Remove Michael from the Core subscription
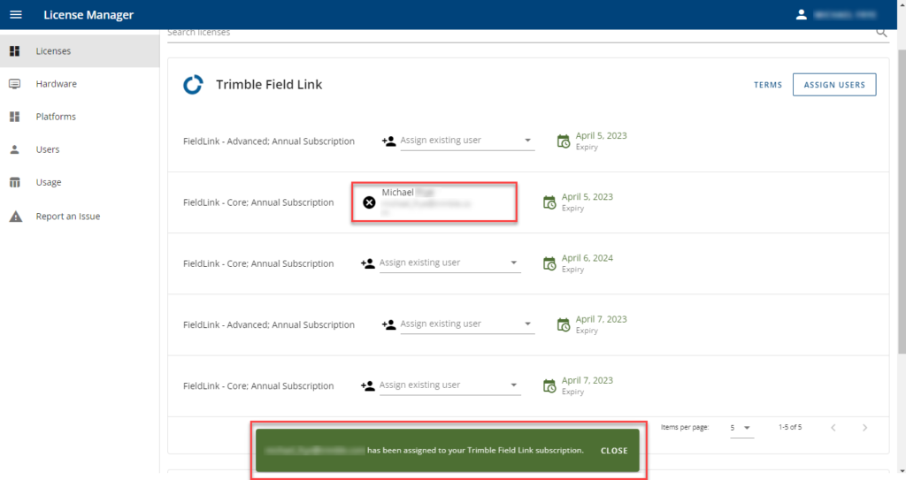 tap(369, 202)
